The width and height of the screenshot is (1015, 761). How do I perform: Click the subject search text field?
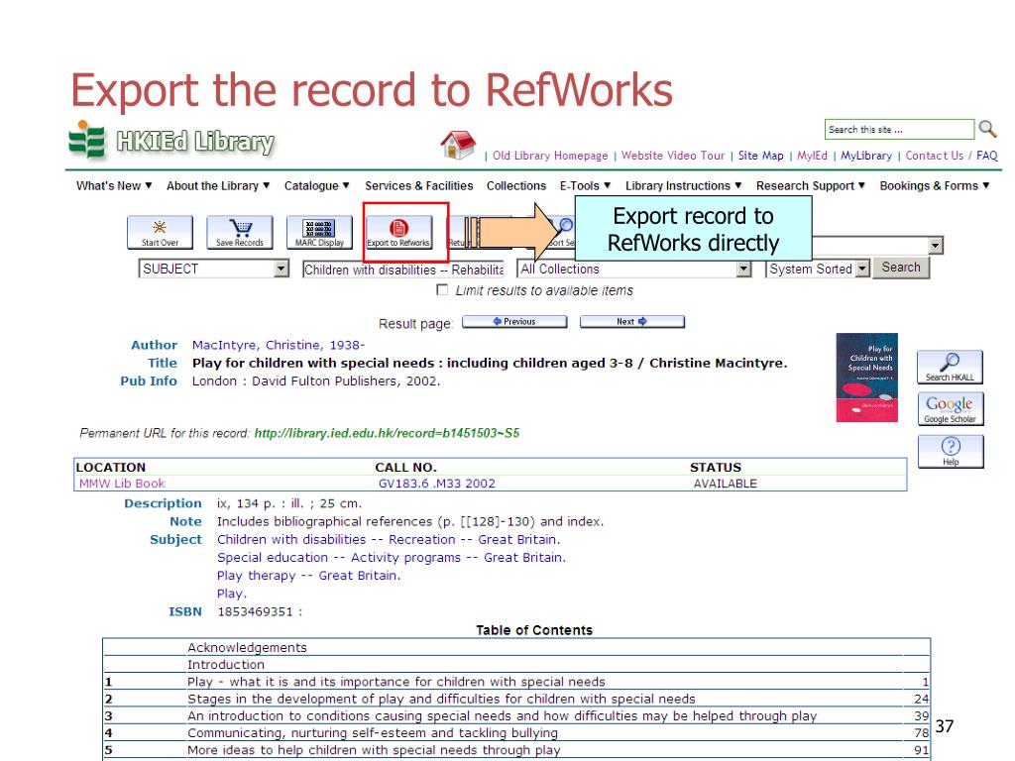pyautogui.click(x=402, y=270)
